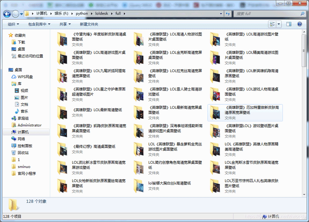Select folder LOL简约创意角色高清宽屏桌面壁纸
Image resolution: width=309 pixels, height=222 pixels.
[x=168, y=168]
